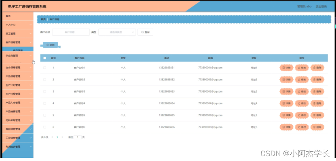The width and height of the screenshot is (336, 161).
Task: Expand 员工管理 in the sidebar
Action: click(18, 33)
